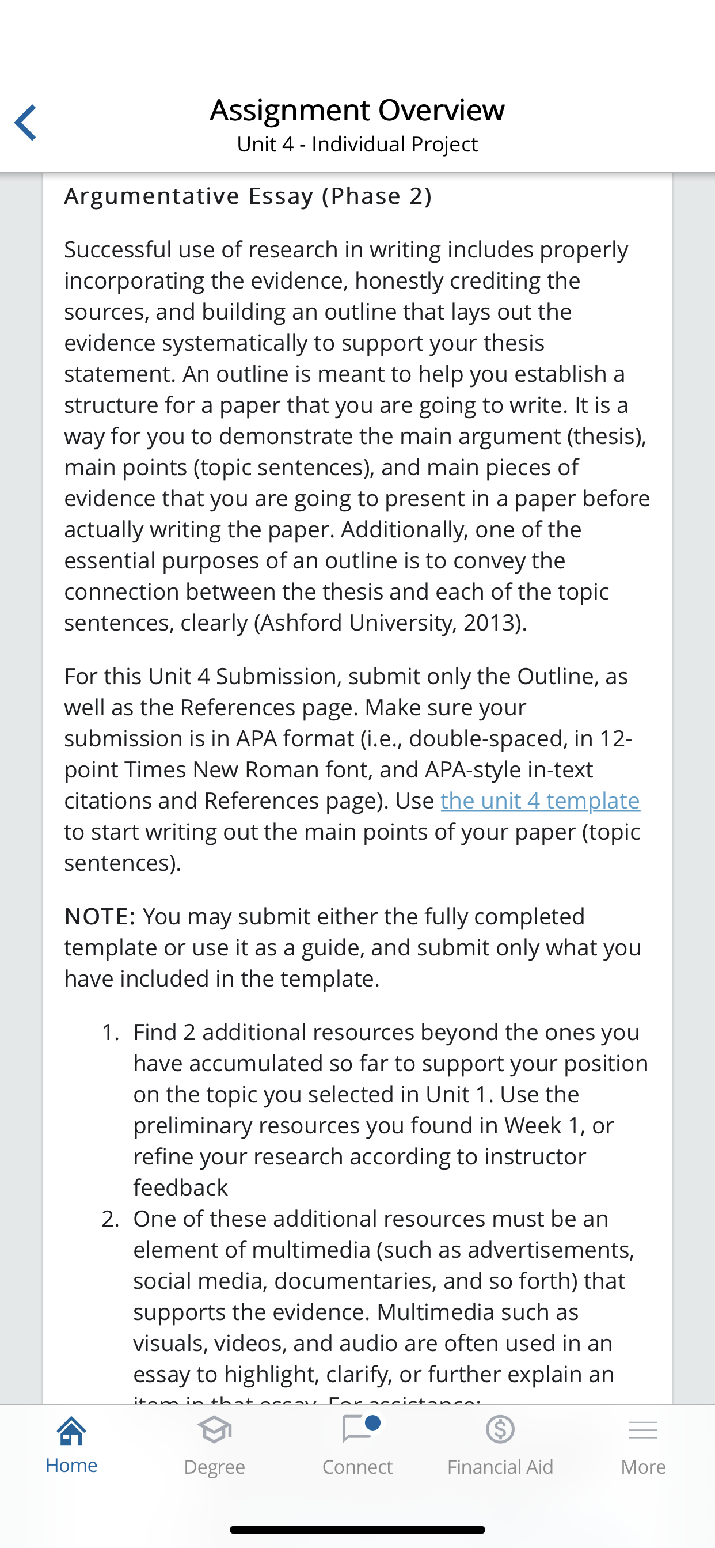Open the Degree graduation cap icon
715x1548 pixels.
pos(215,1429)
